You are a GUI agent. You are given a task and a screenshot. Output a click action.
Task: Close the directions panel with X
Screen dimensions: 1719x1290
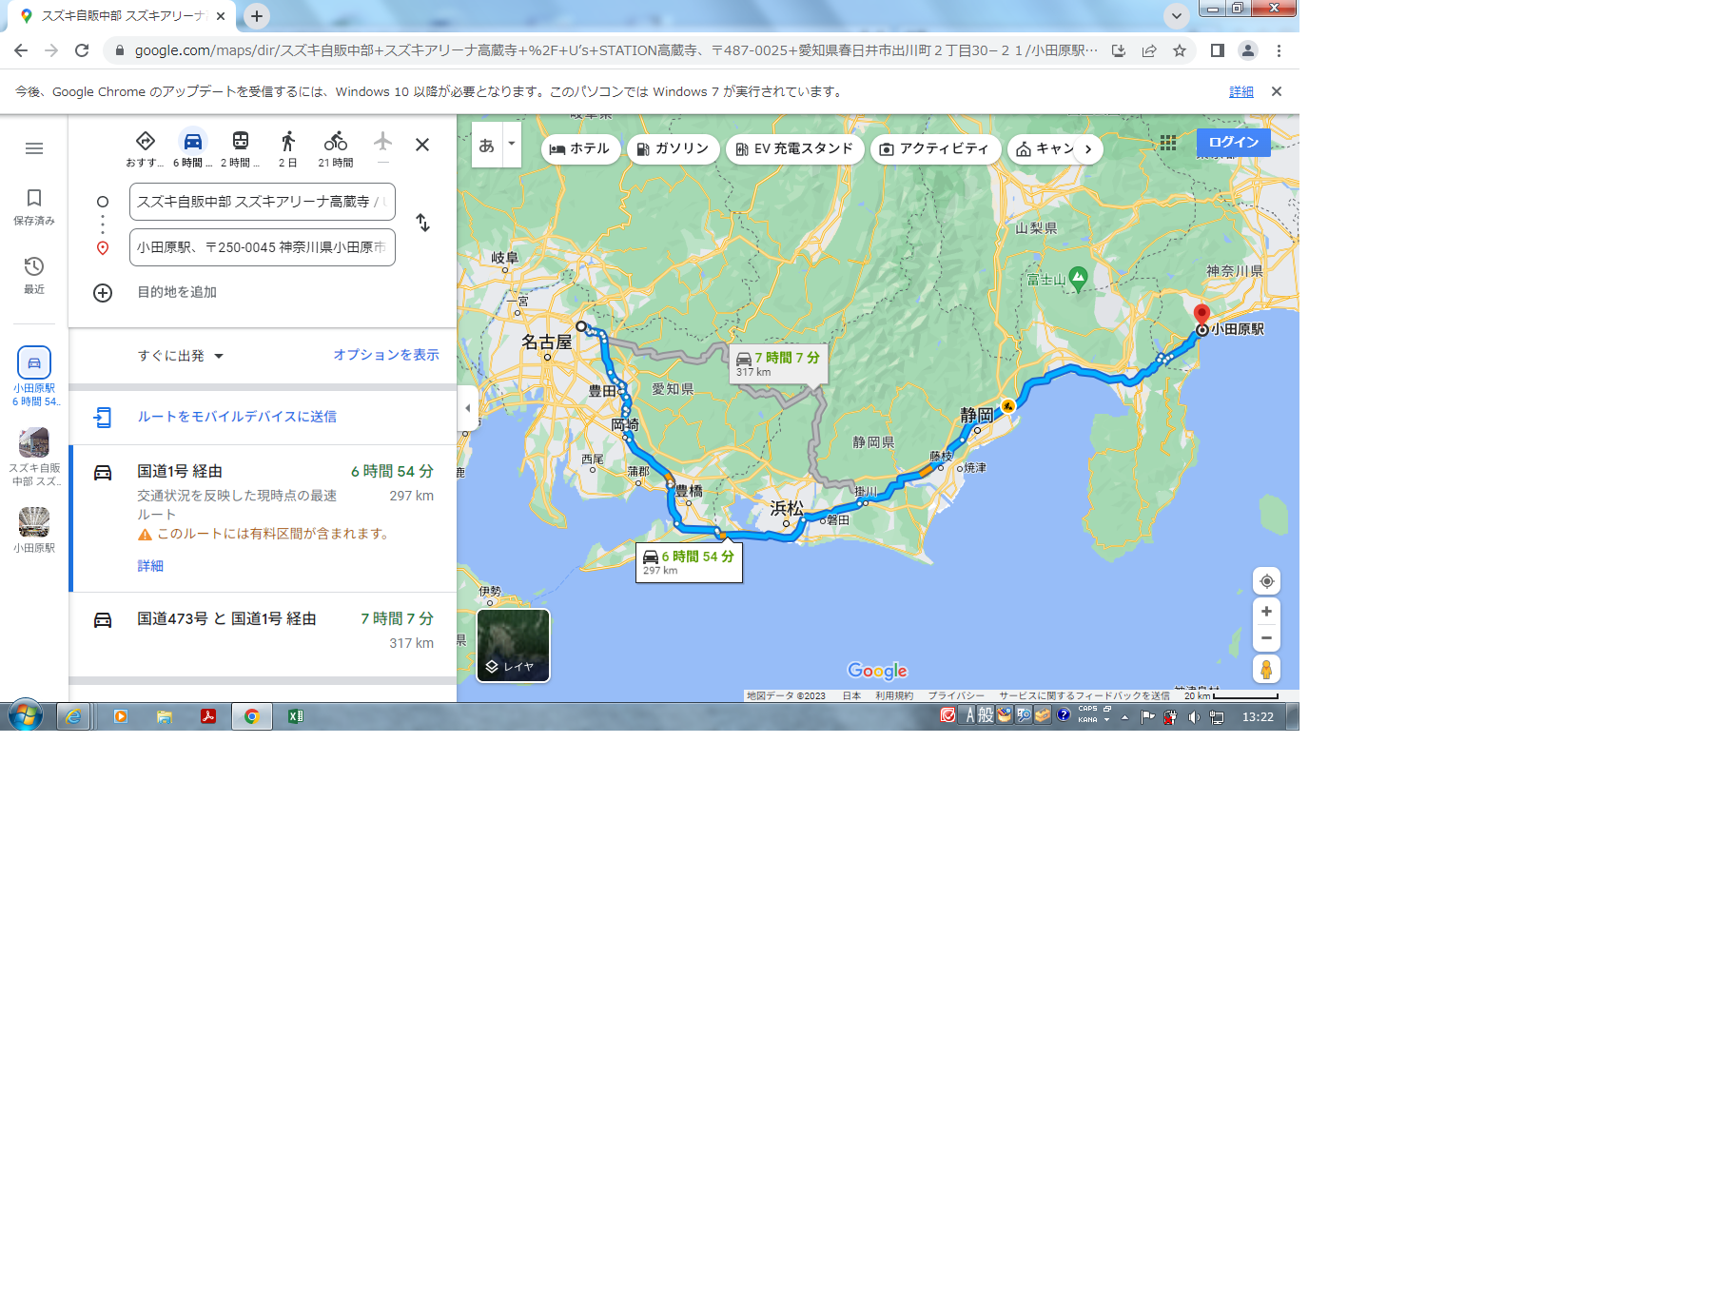[422, 145]
